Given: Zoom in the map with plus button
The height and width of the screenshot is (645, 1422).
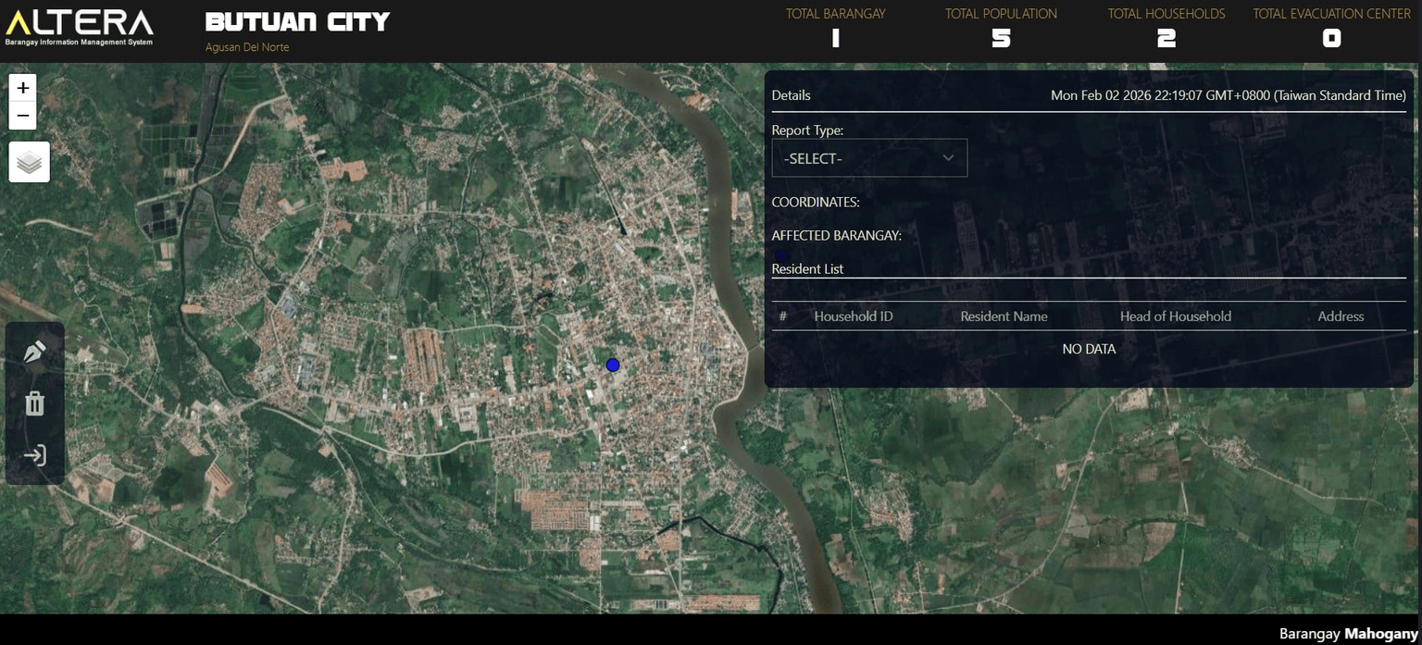Looking at the screenshot, I should (23, 88).
